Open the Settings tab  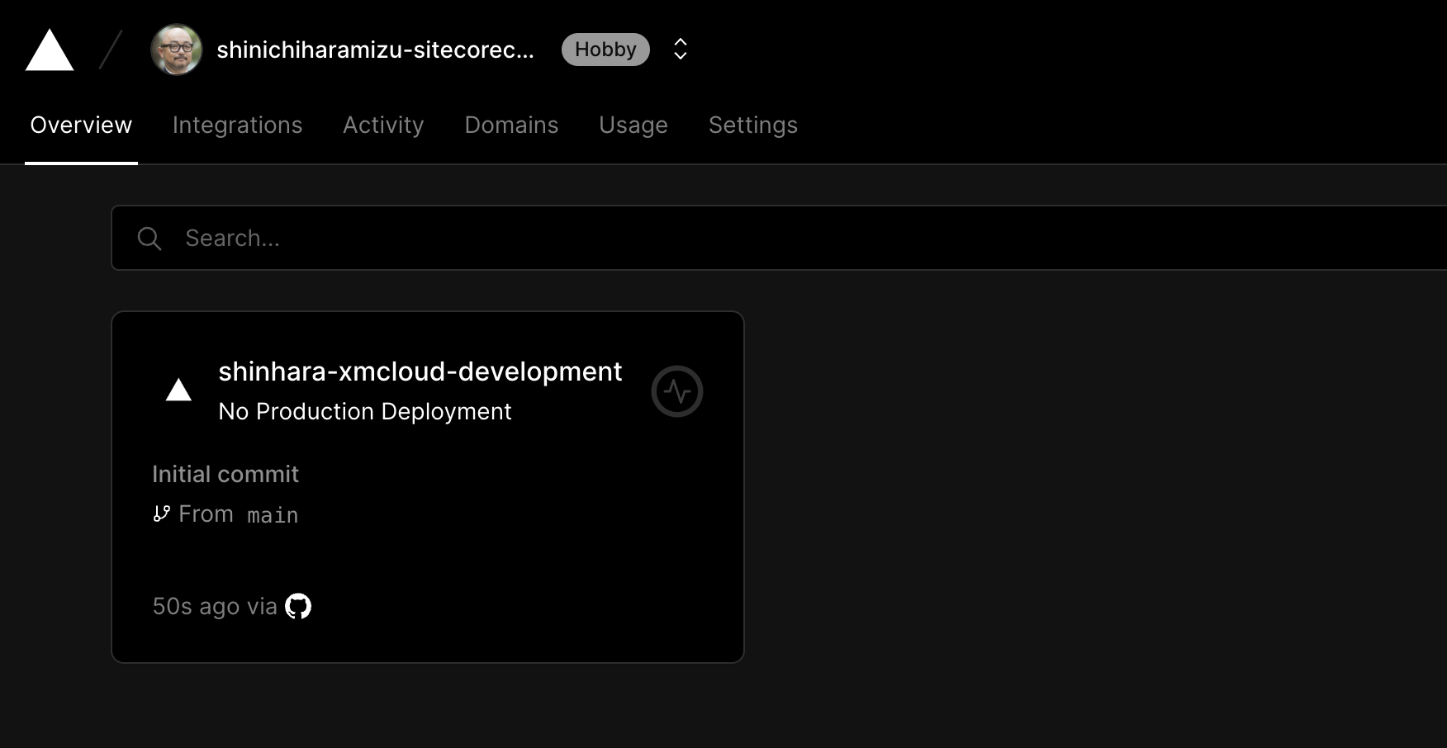[753, 125]
